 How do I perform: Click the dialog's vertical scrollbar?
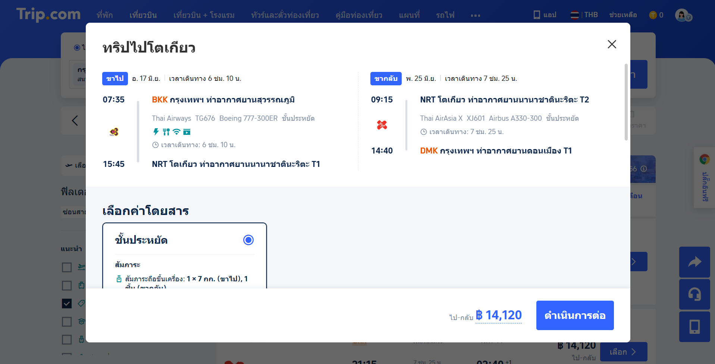[626, 102]
